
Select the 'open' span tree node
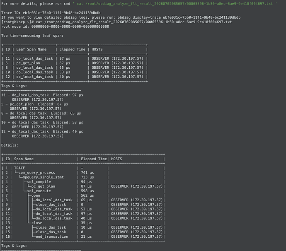[36, 195]
